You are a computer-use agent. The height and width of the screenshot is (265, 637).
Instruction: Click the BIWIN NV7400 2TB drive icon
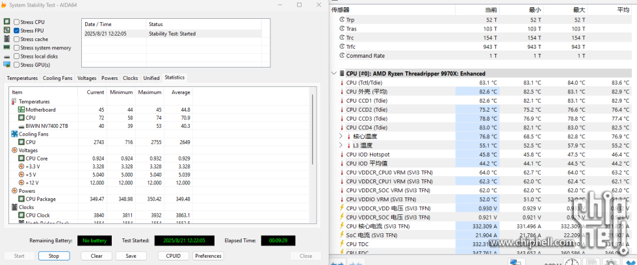tap(21, 126)
